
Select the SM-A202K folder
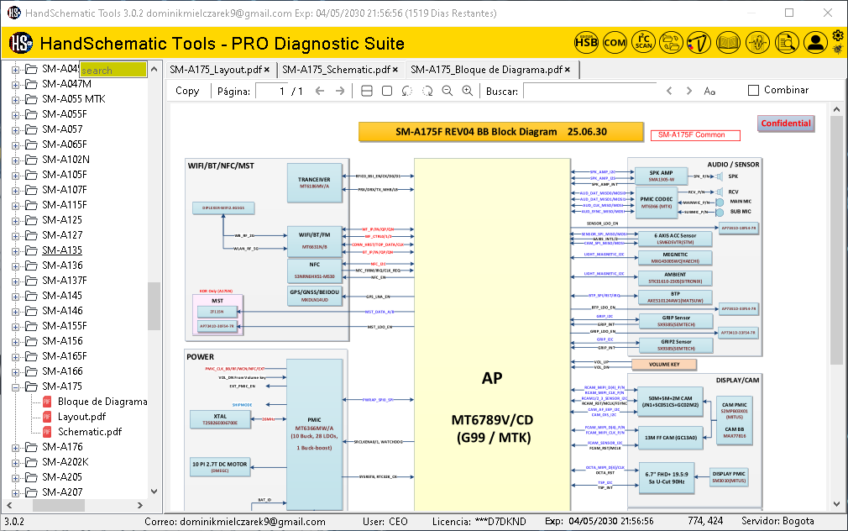coord(65,462)
